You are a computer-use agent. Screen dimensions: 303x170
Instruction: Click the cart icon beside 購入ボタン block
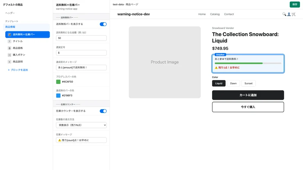(9, 55)
